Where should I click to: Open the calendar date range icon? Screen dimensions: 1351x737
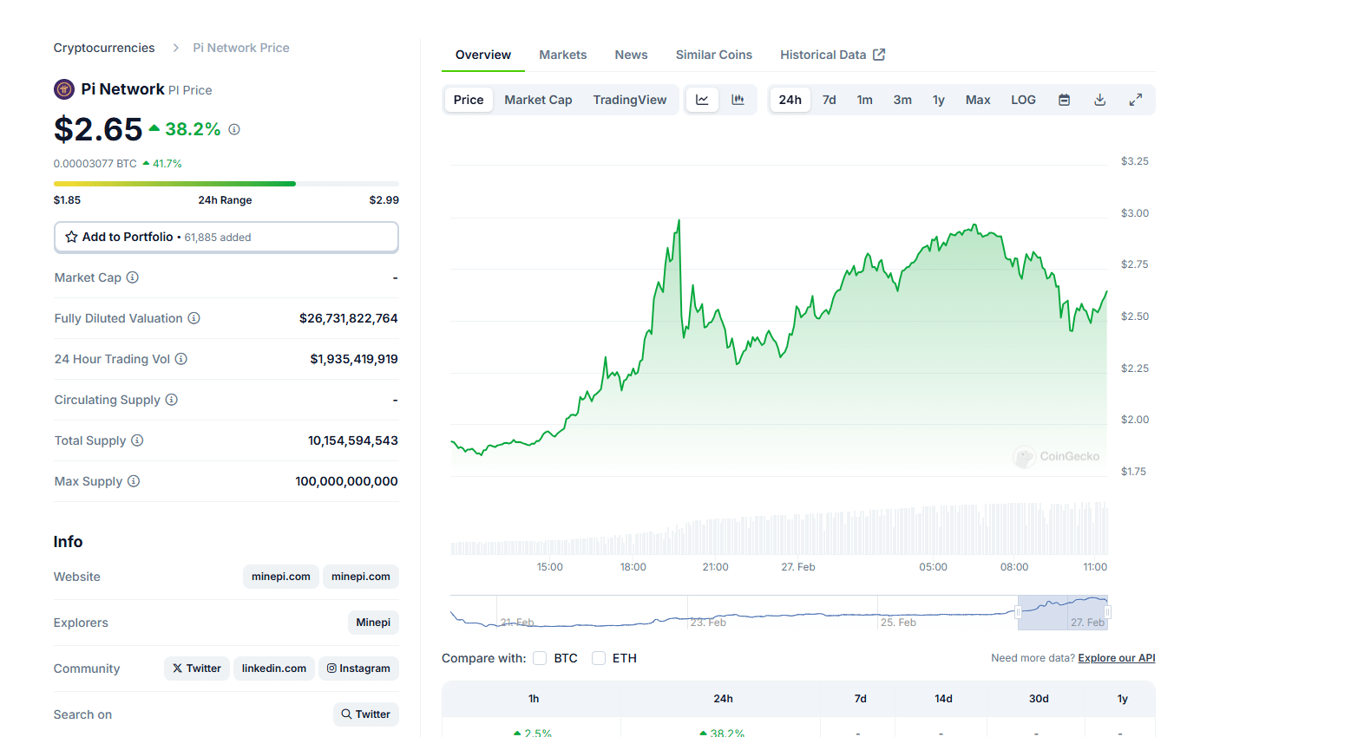coord(1064,100)
